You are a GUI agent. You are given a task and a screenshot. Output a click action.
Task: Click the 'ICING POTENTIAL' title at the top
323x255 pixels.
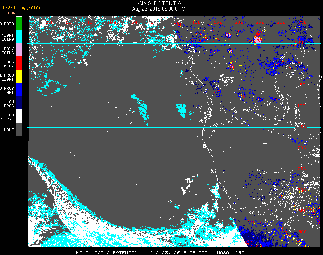pyautogui.click(x=160, y=3)
